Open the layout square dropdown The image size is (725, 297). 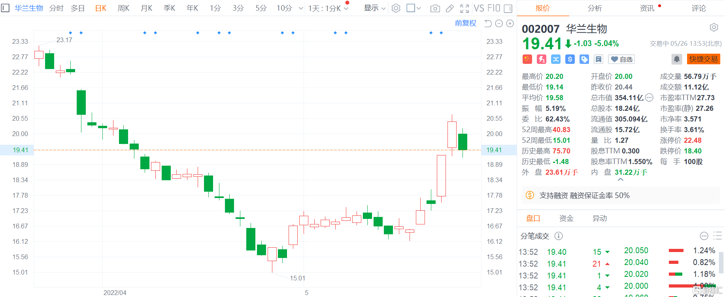point(413,8)
